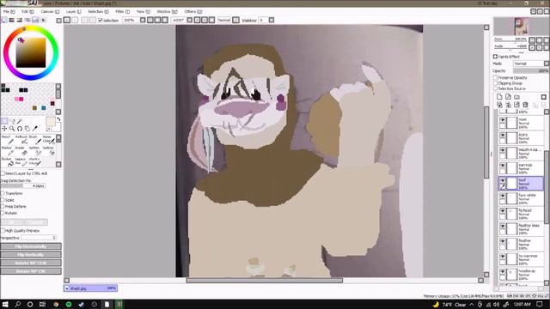Choose the WaterColor brush tool
The width and height of the screenshot is (550, 309).
48,139
